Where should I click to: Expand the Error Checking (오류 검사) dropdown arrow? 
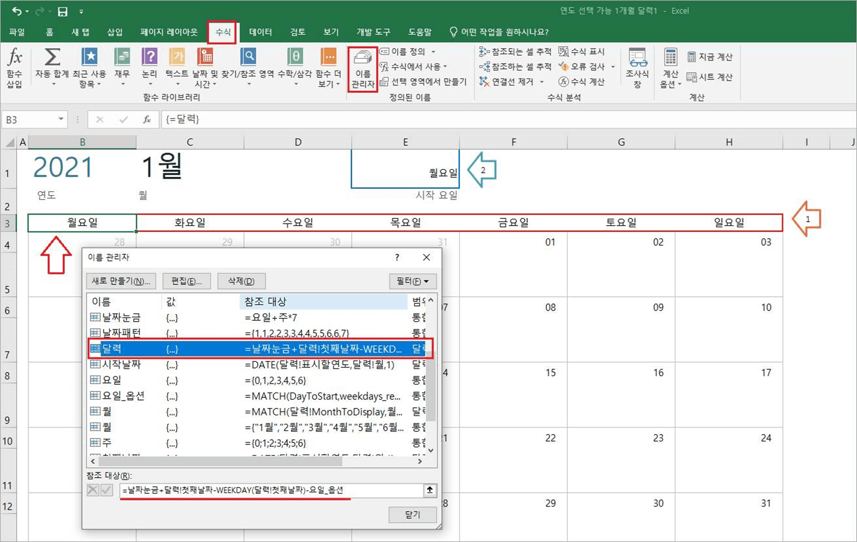pyautogui.click(x=613, y=66)
